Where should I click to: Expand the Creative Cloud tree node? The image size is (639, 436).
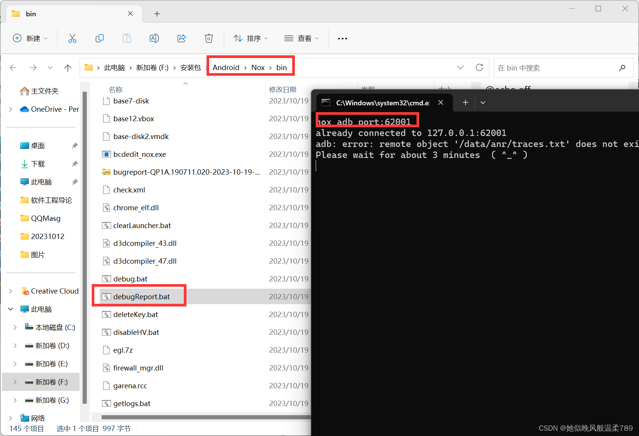pyautogui.click(x=11, y=291)
